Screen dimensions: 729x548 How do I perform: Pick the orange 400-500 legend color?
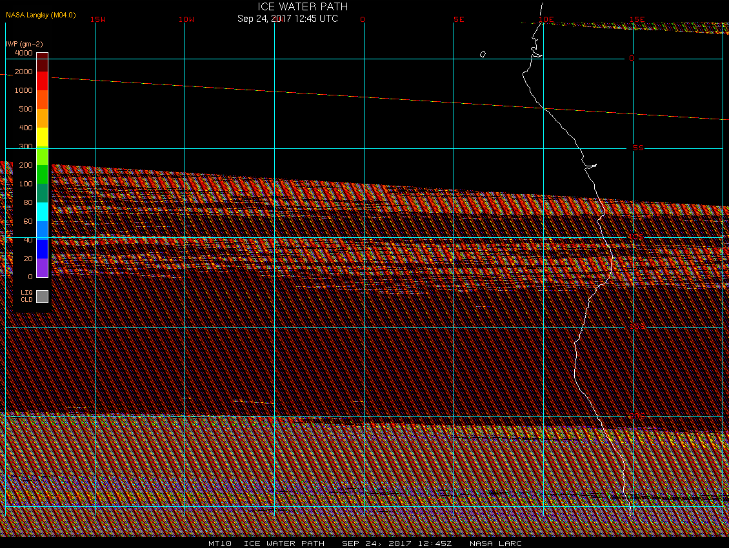tap(42, 118)
